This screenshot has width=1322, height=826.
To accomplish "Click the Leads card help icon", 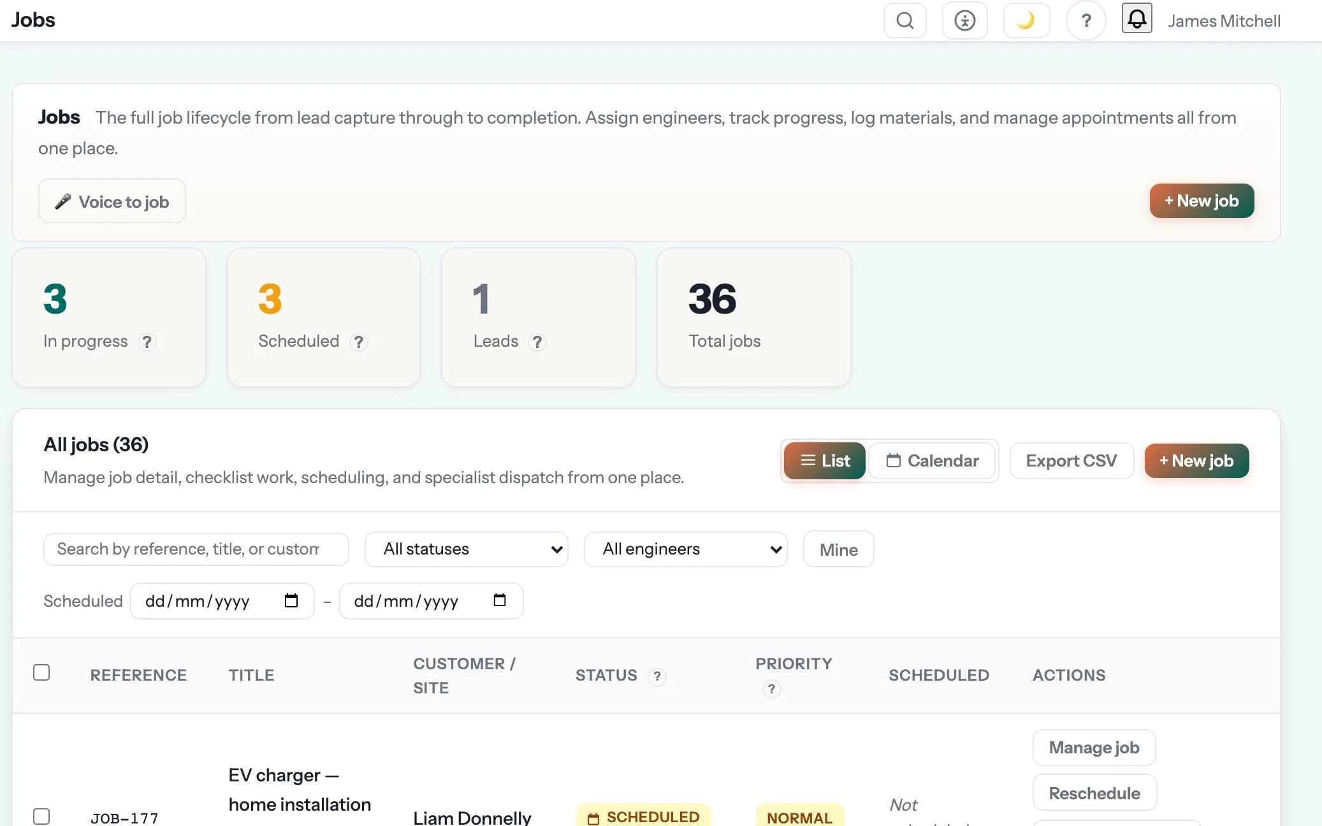I will (x=537, y=342).
